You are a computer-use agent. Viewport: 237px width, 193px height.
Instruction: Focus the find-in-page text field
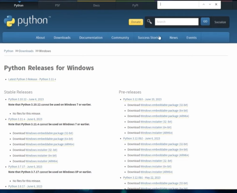(x=178, y=4)
